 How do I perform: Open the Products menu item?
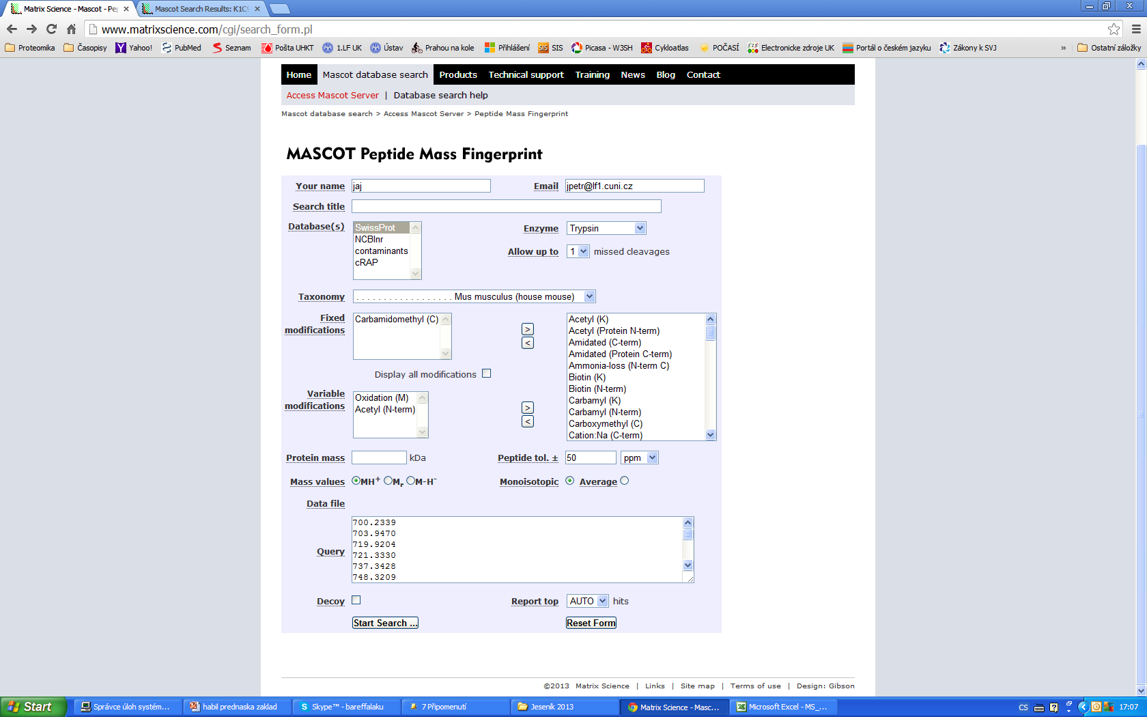(x=458, y=74)
